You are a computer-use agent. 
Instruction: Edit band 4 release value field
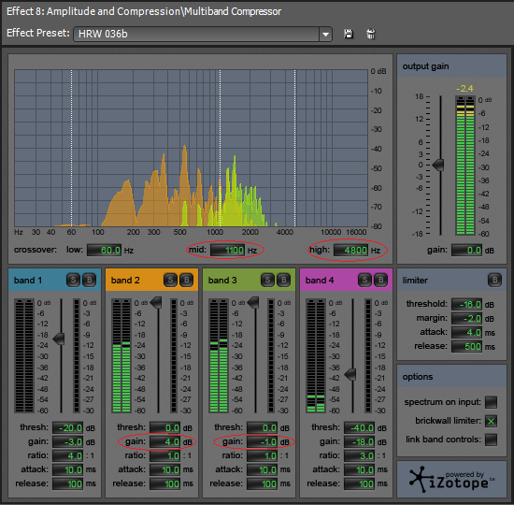(x=359, y=483)
